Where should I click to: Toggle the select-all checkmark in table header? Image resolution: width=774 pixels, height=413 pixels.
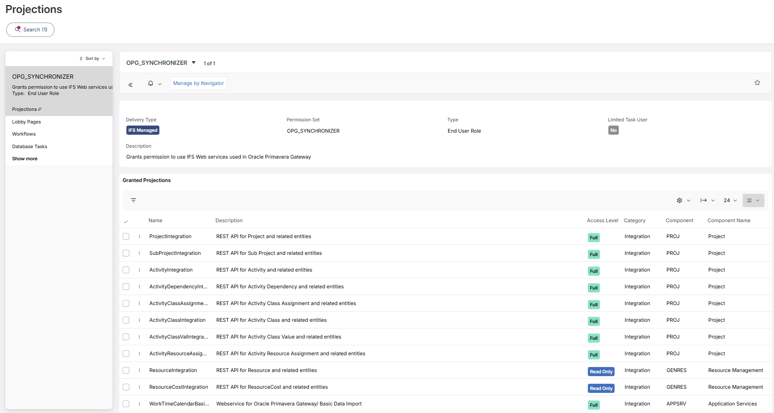(x=126, y=221)
